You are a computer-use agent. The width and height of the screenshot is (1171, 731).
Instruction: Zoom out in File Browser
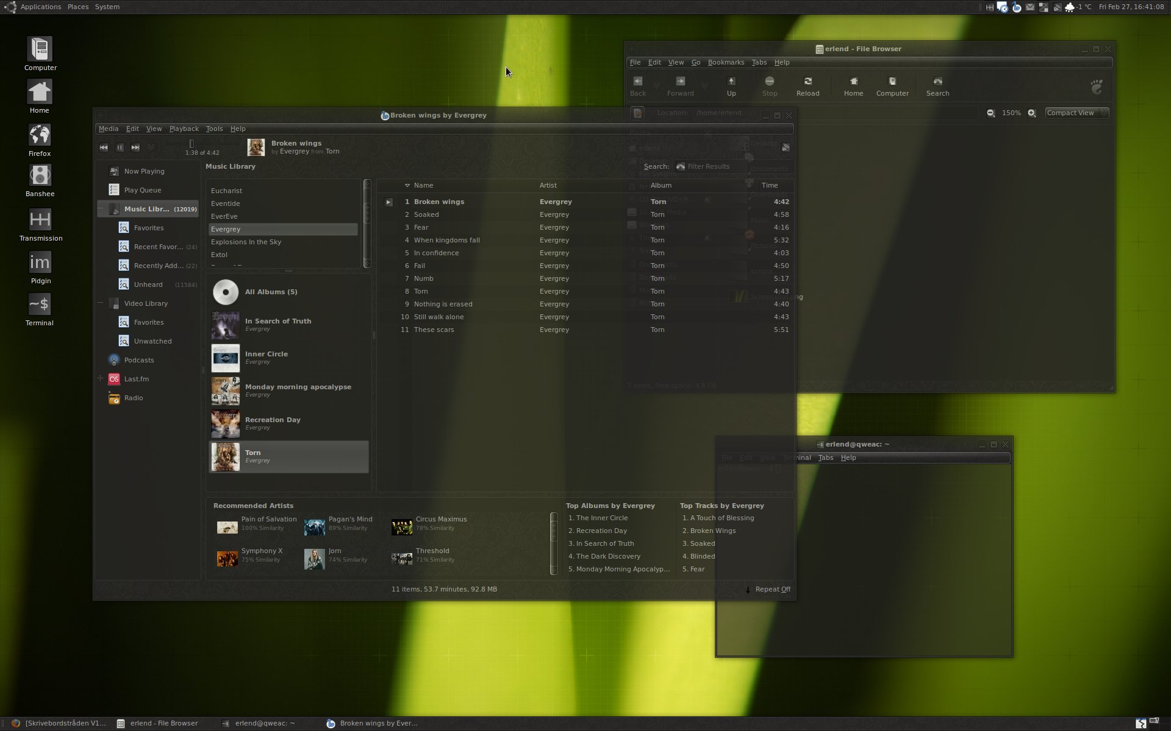(990, 113)
